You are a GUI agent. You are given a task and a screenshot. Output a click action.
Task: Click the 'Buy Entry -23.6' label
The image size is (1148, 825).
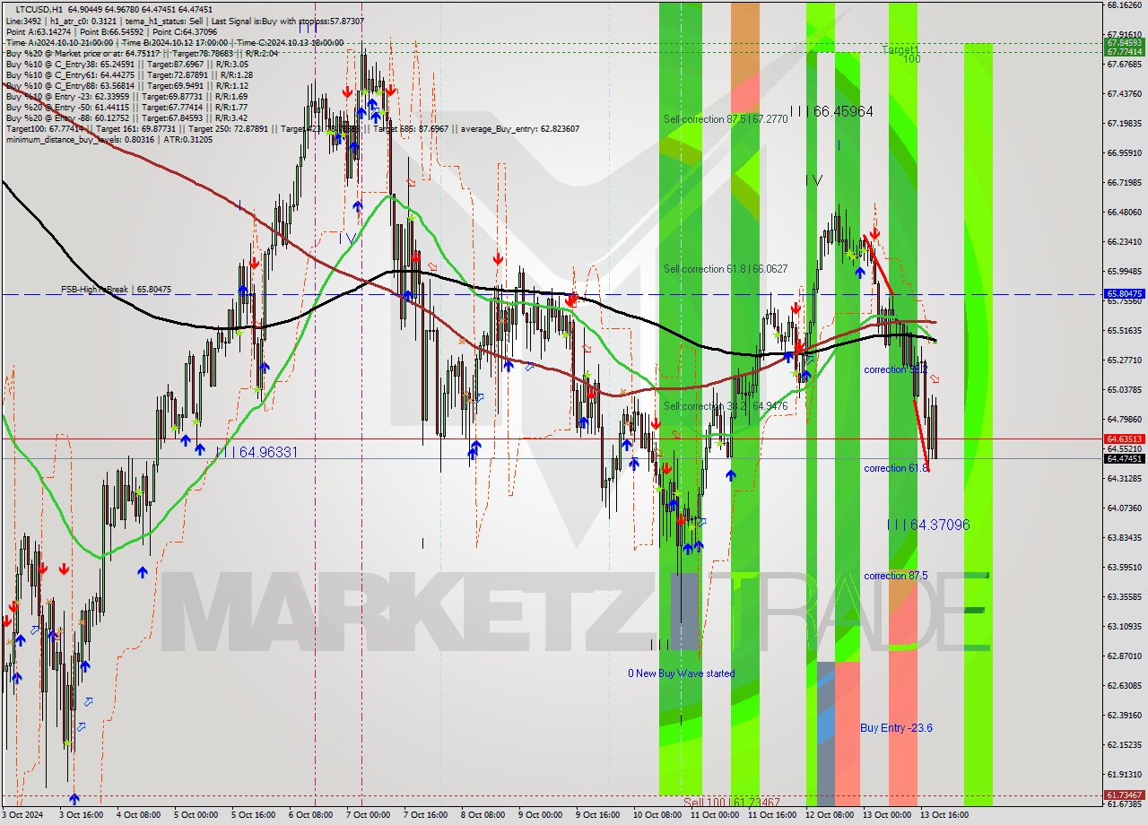pyautogui.click(x=896, y=727)
